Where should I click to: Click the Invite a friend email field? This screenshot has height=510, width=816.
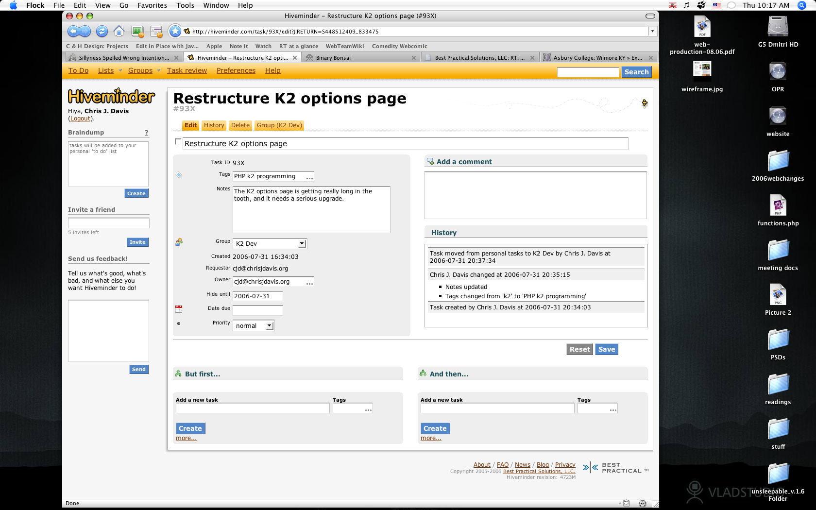pyautogui.click(x=108, y=223)
